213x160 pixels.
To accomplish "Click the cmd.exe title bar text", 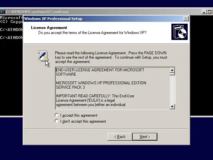I will point(37,12).
